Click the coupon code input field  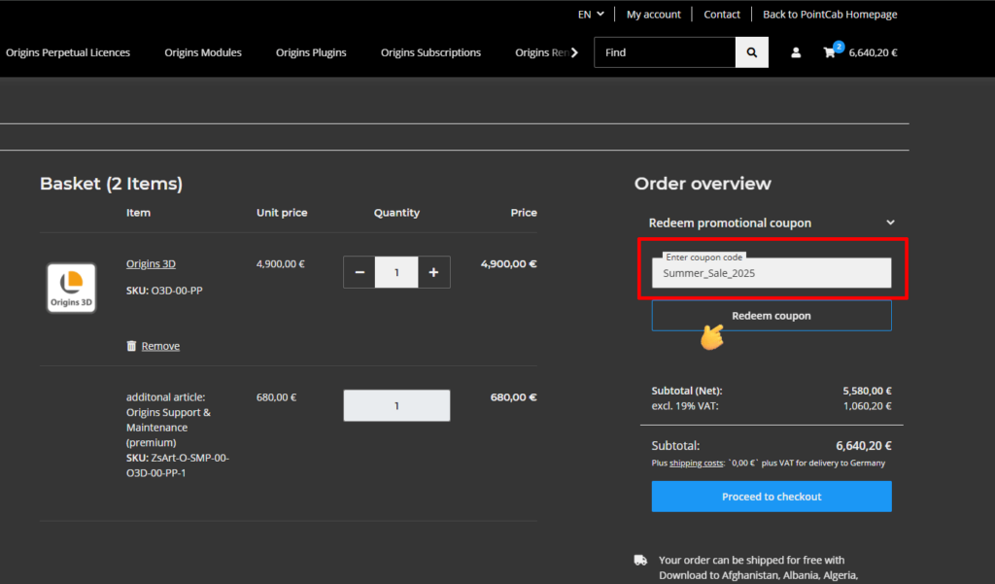[772, 273]
